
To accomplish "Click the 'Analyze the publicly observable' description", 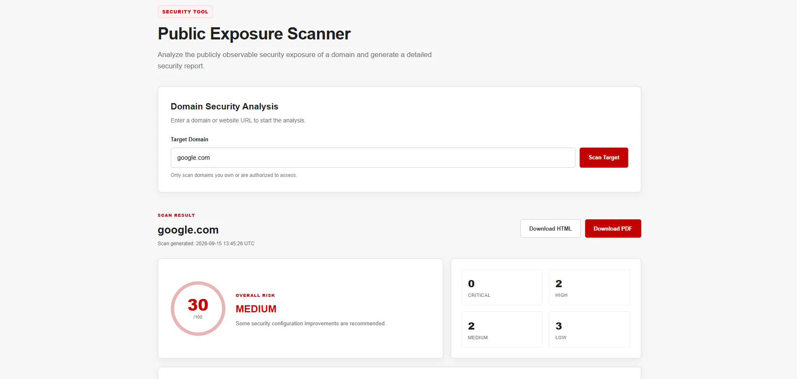I will point(295,60).
